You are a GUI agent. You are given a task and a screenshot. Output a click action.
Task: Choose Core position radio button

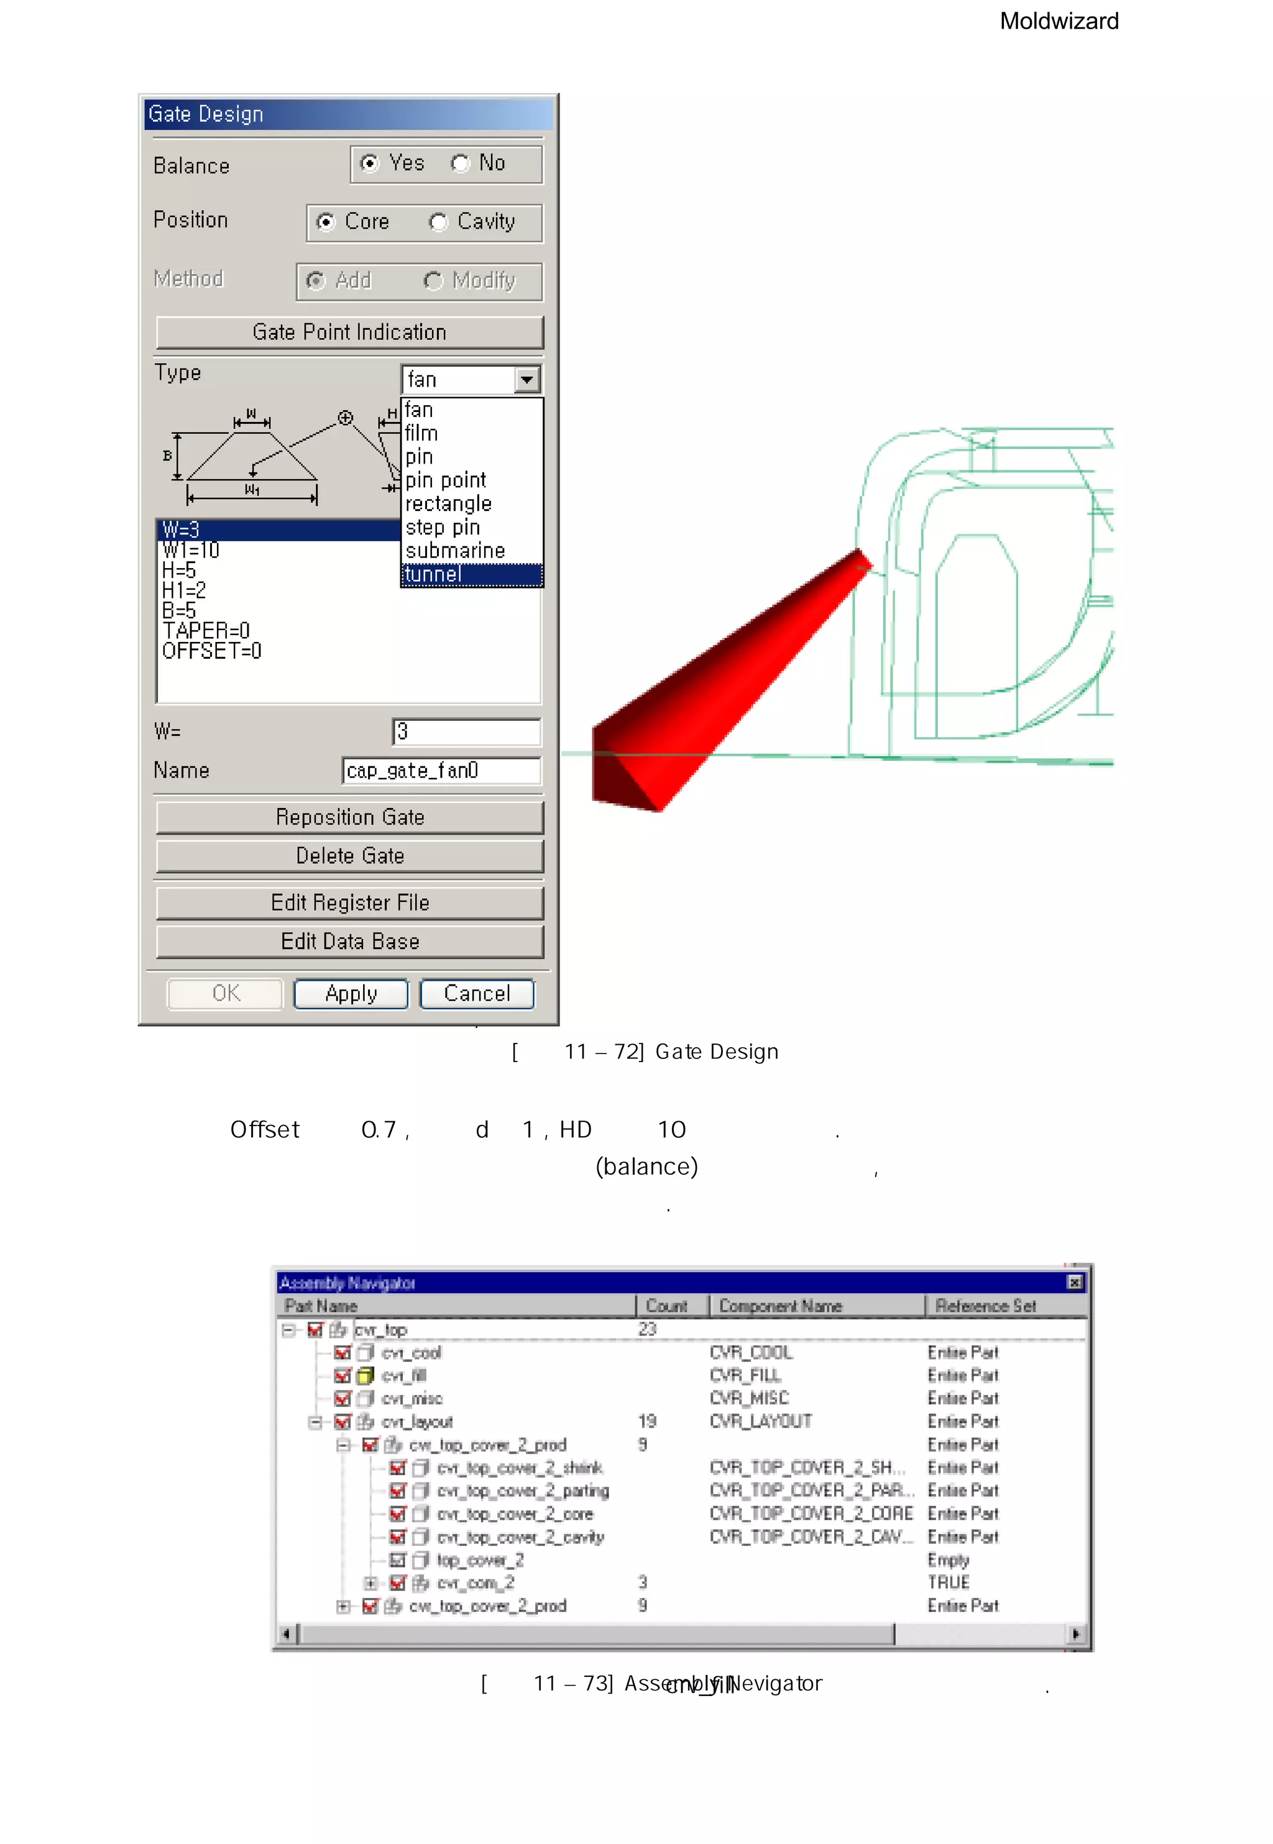pyautogui.click(x=326, y=222)
